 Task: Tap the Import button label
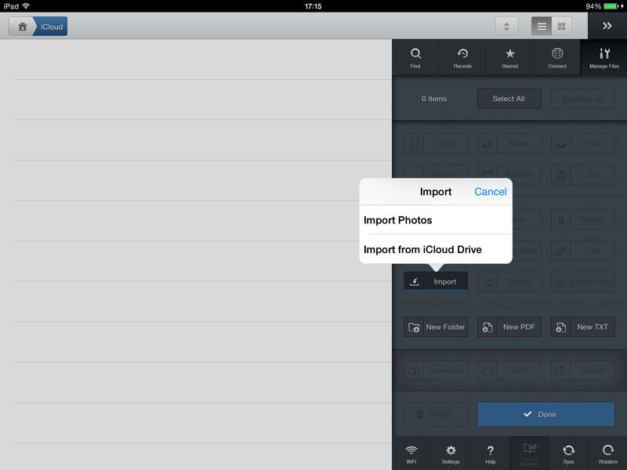point(445,282)
